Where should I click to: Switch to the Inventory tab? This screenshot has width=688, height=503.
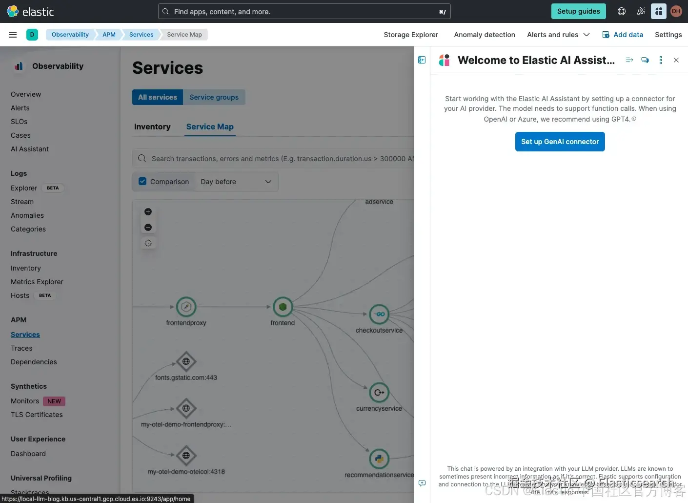point(152,127)
